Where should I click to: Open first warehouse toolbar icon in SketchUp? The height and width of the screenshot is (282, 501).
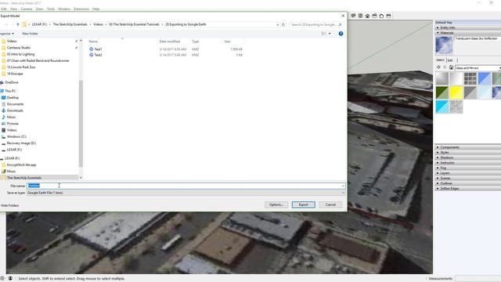[353, 16]
